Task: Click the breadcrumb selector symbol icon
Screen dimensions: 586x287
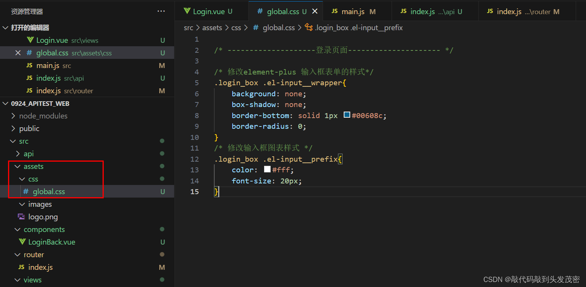Action: pyautogui.click(x=309, y=28)
